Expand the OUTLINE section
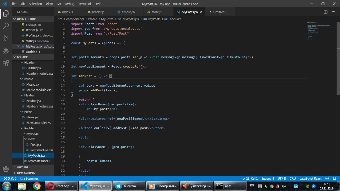Image resolution: width=340 pixels, height=191 pixels. (x=23, y=167)
